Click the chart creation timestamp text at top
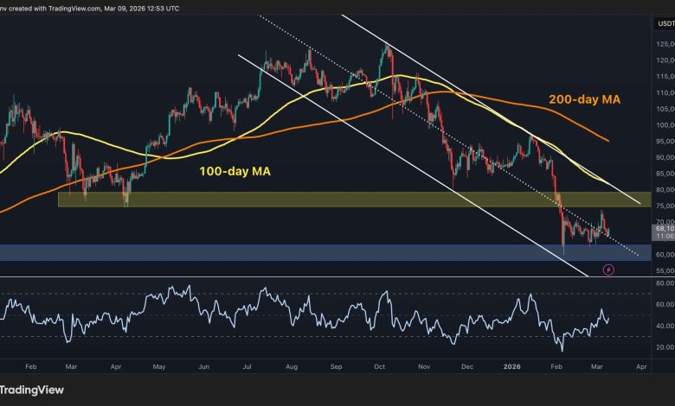The image size is (675, 406). [104, 7]
